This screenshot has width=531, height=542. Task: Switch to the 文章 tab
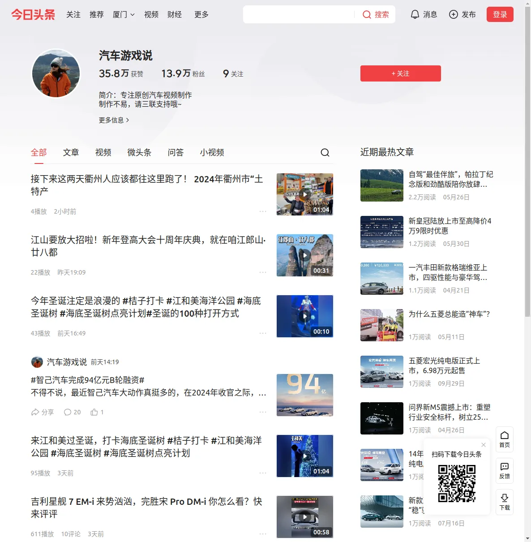click(x=71, y=153)
